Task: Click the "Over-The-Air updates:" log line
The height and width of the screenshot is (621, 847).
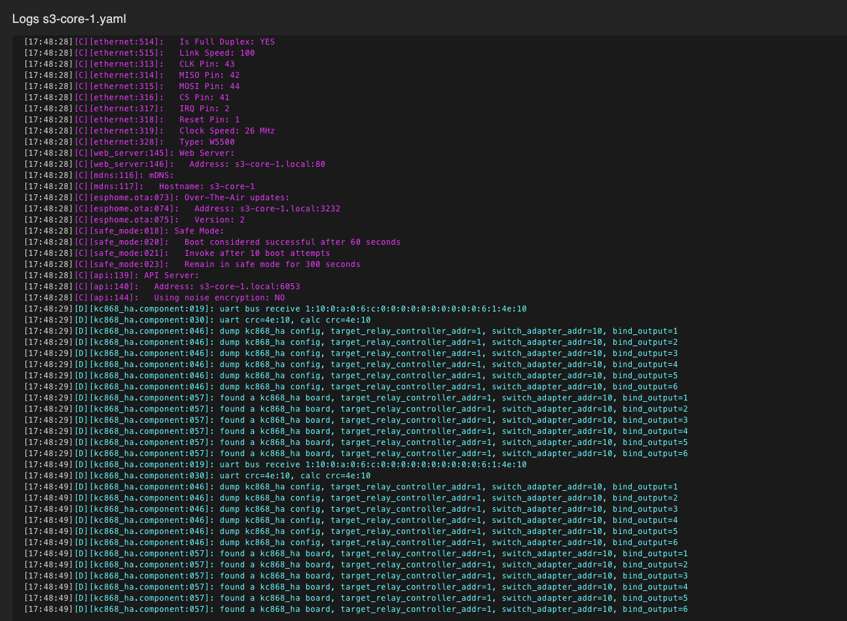Action: 236,198
